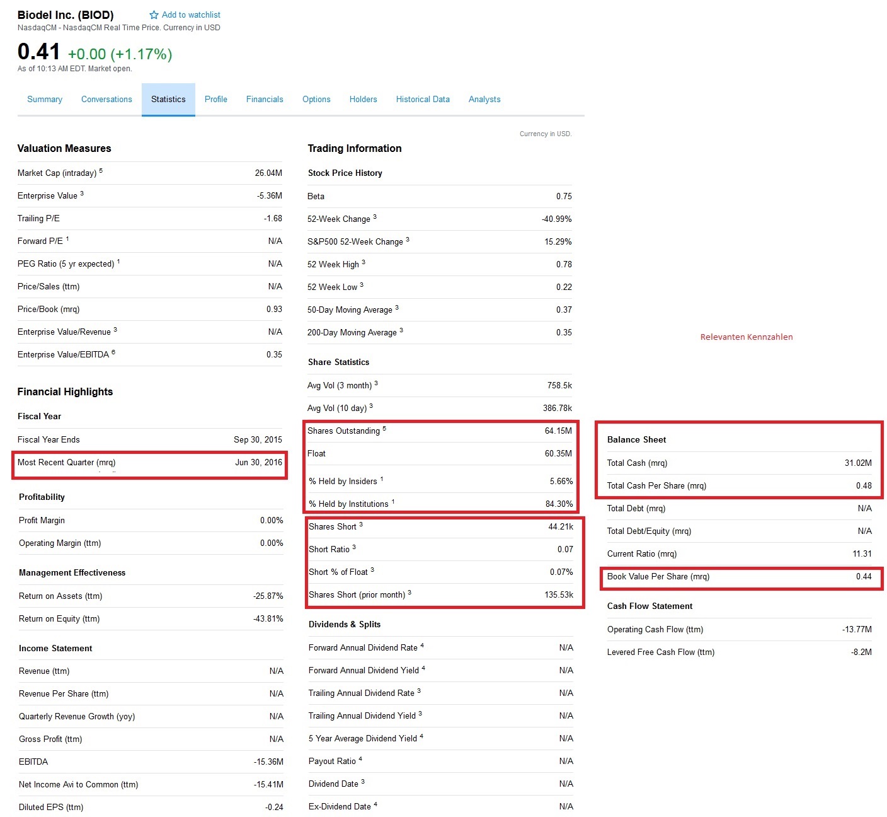This screenshot has width=887, height=817.
Task: View the Holders tab
Action: click(363, 100)
